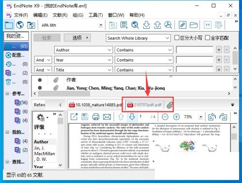Add search row with Author row plus
The width and height of the screenshot is (242, 183).
point(219,50)
